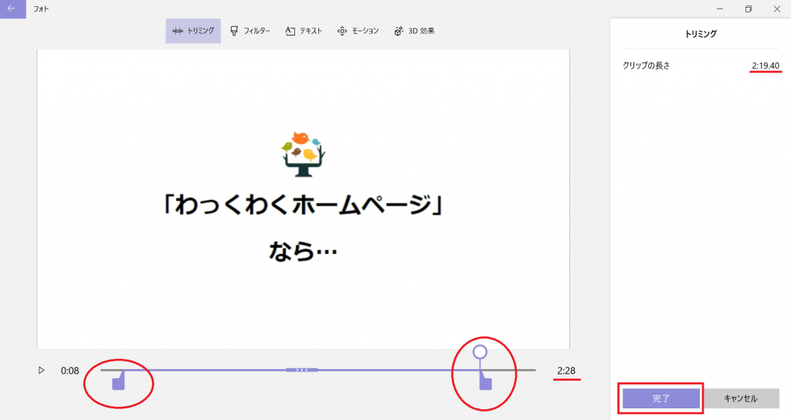Close the フォト window

pyautogui.click(x=776, y=8)
